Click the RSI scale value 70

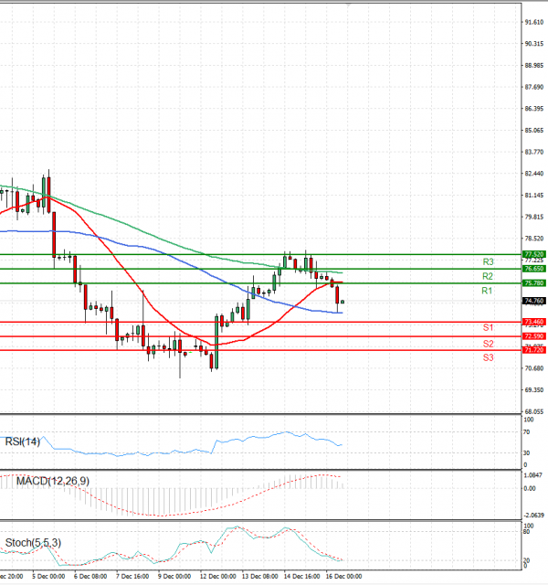coord(526,432)
